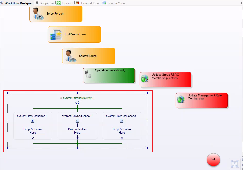Click the top-right panel collapse arrow
The image size is (243, 170).
point(241,3)
